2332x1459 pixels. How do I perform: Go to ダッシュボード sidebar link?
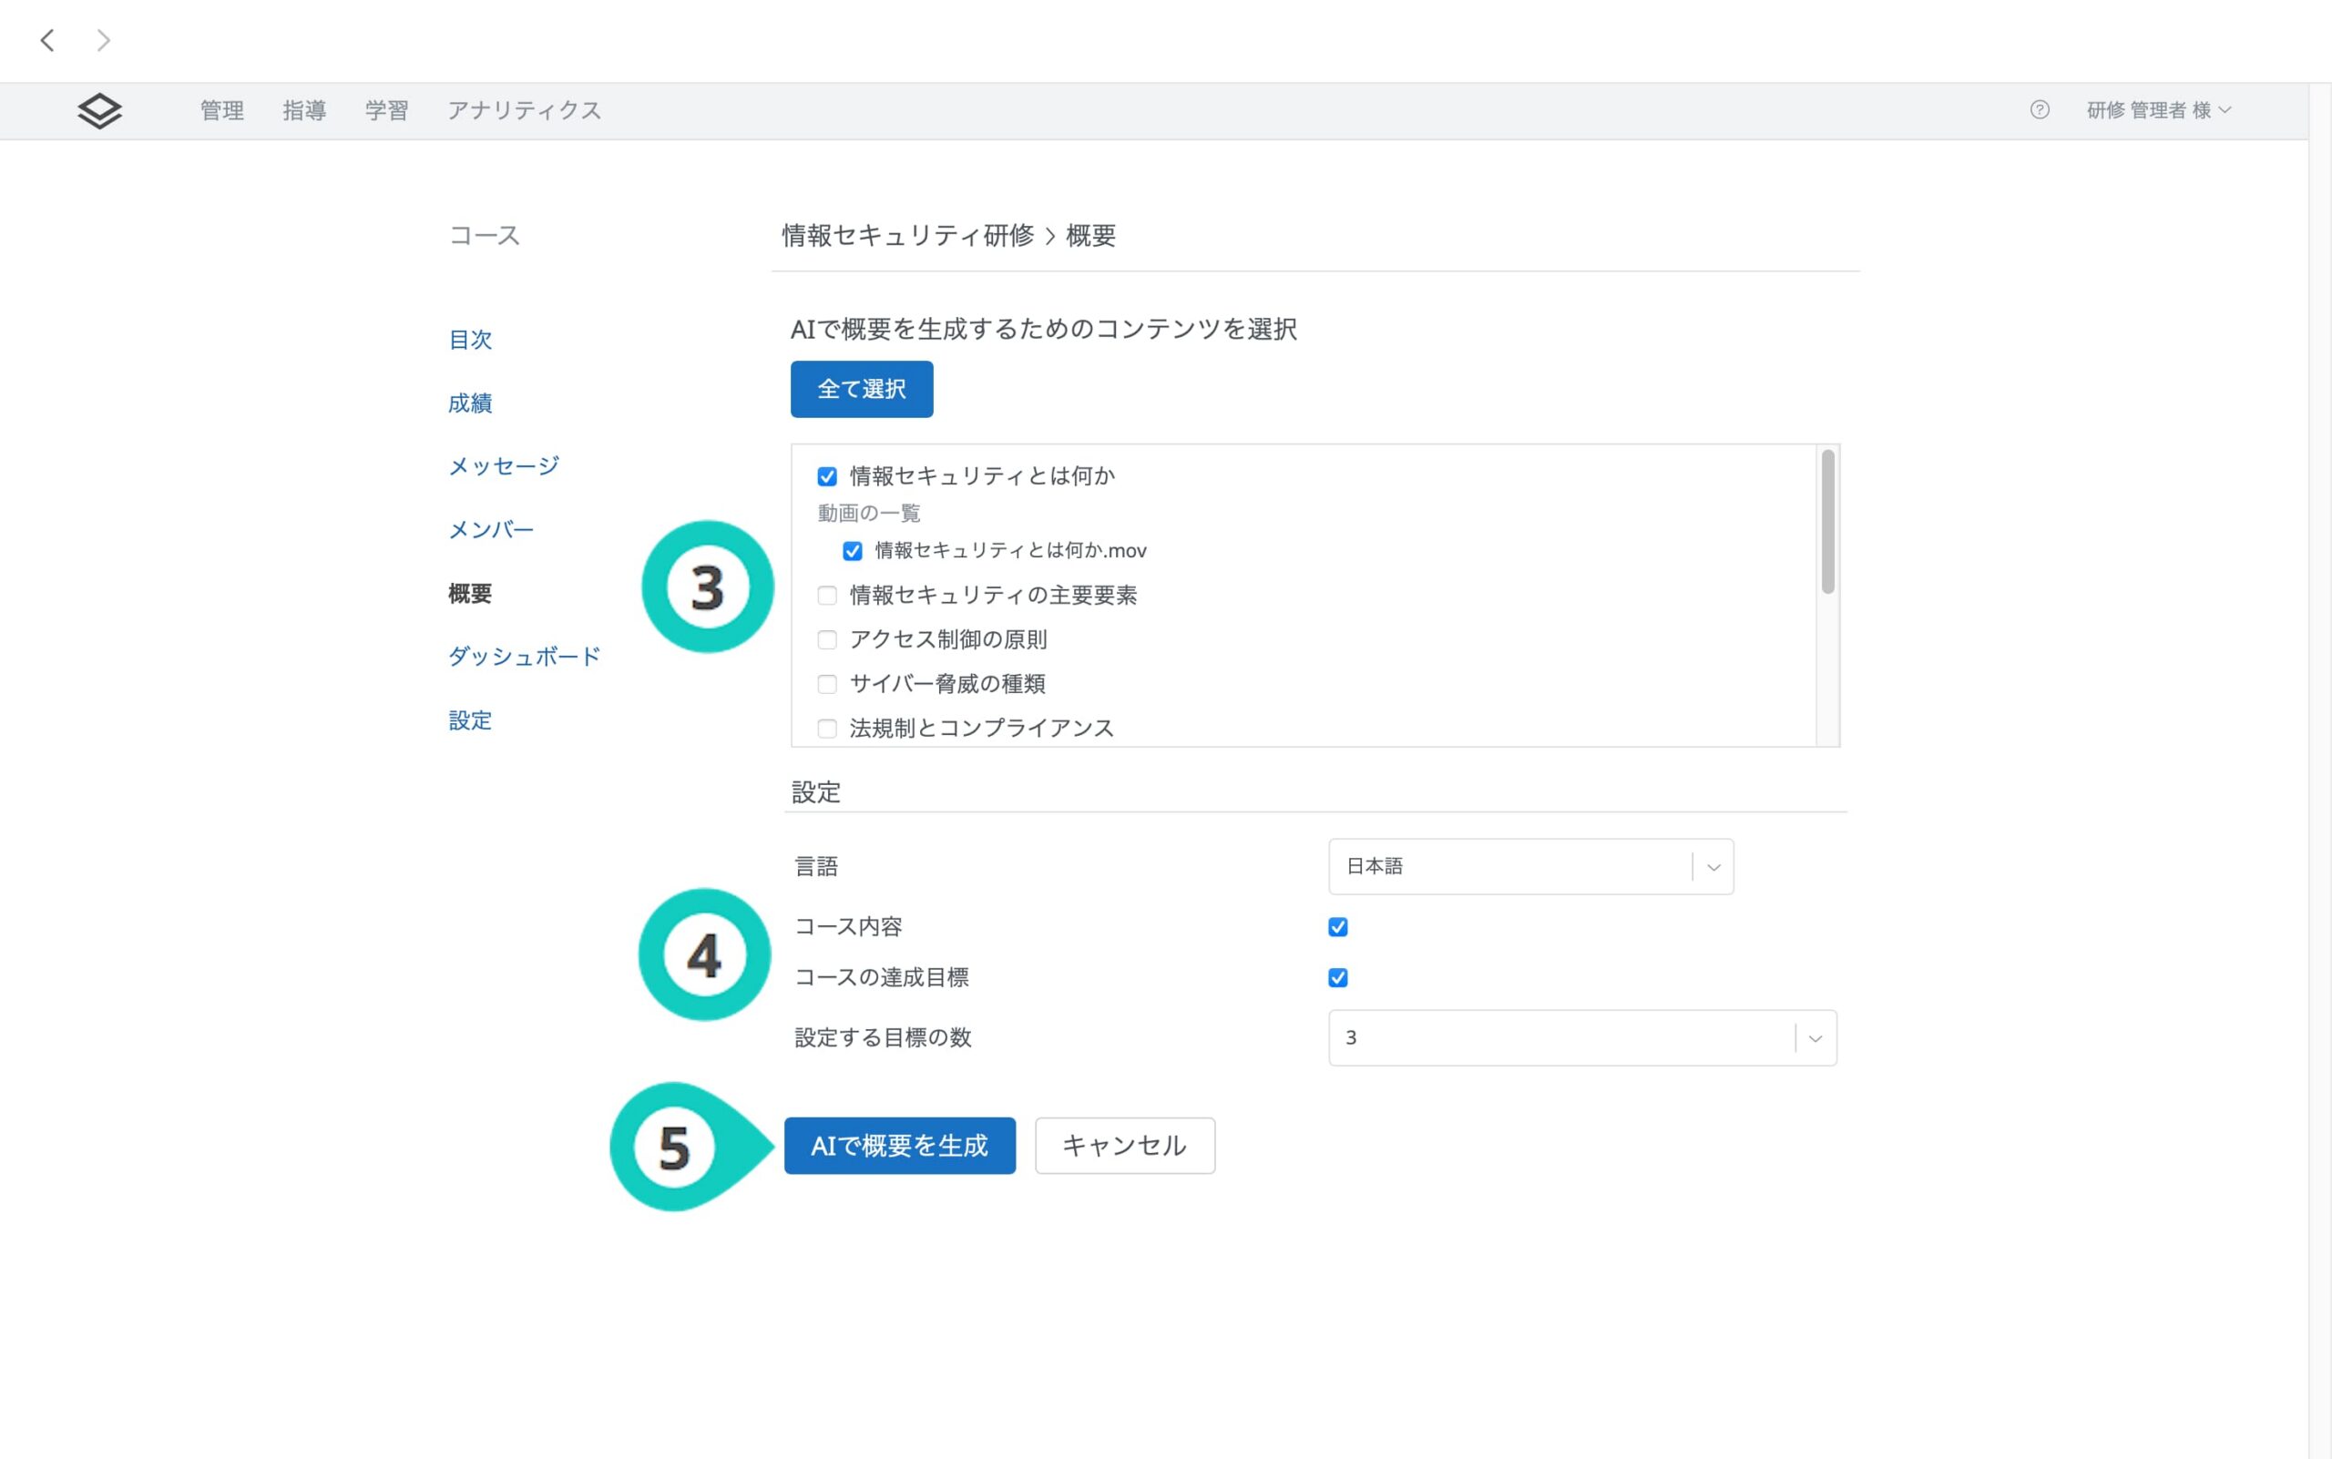coord(523,658)
